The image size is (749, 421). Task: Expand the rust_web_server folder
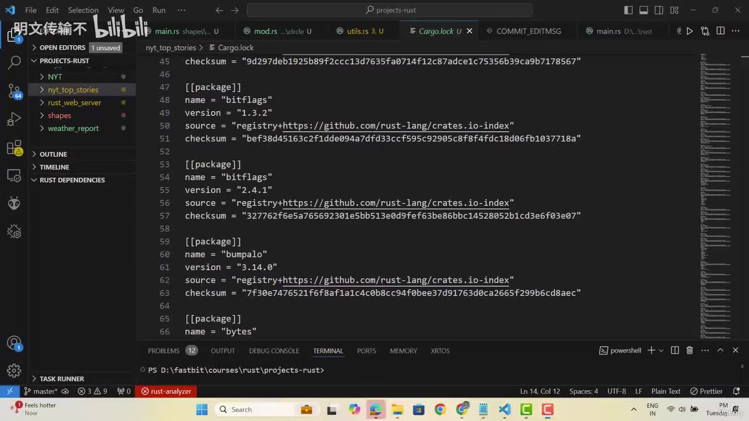[74, 102]
